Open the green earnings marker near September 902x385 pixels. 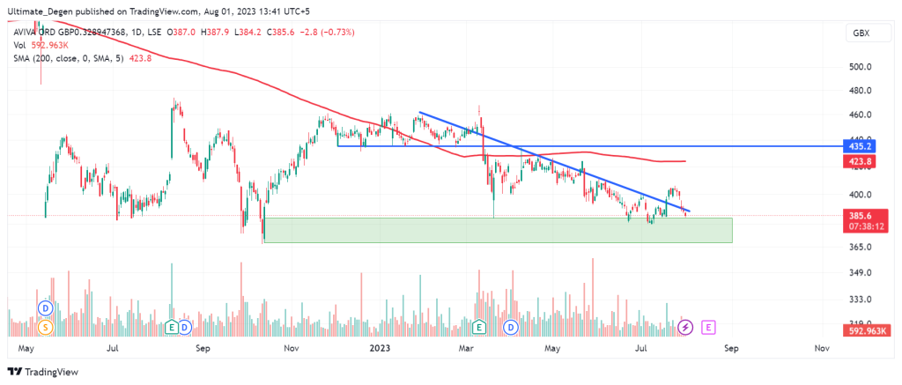point(172,328)
